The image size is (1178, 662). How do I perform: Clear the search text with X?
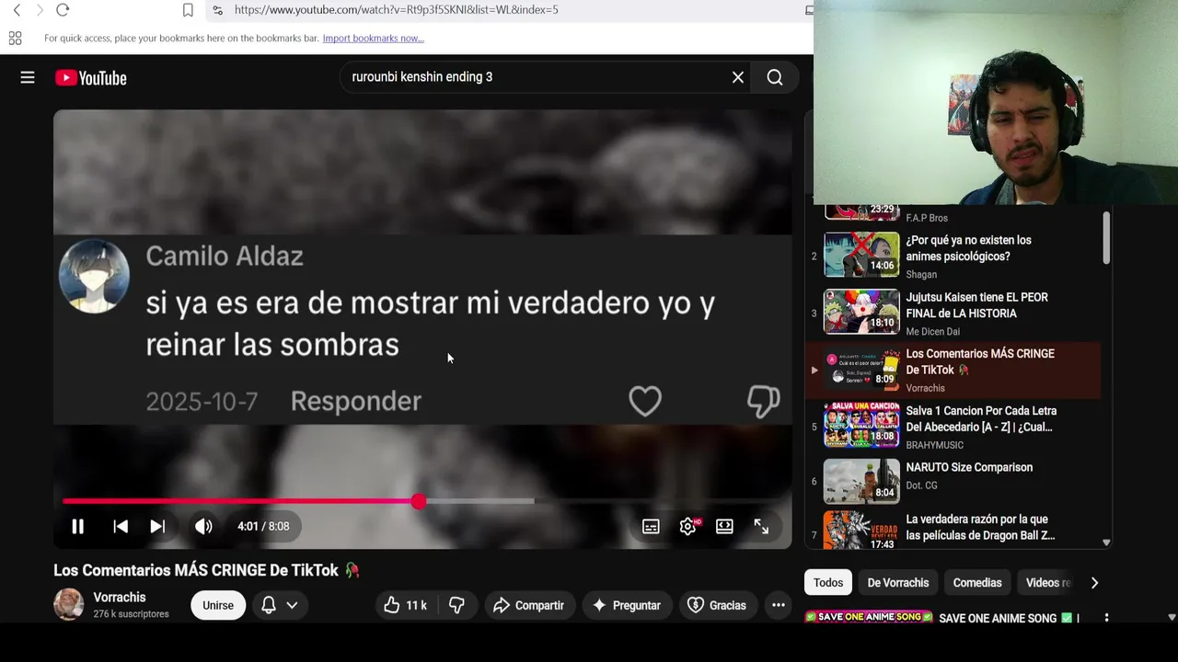point(738,77)
